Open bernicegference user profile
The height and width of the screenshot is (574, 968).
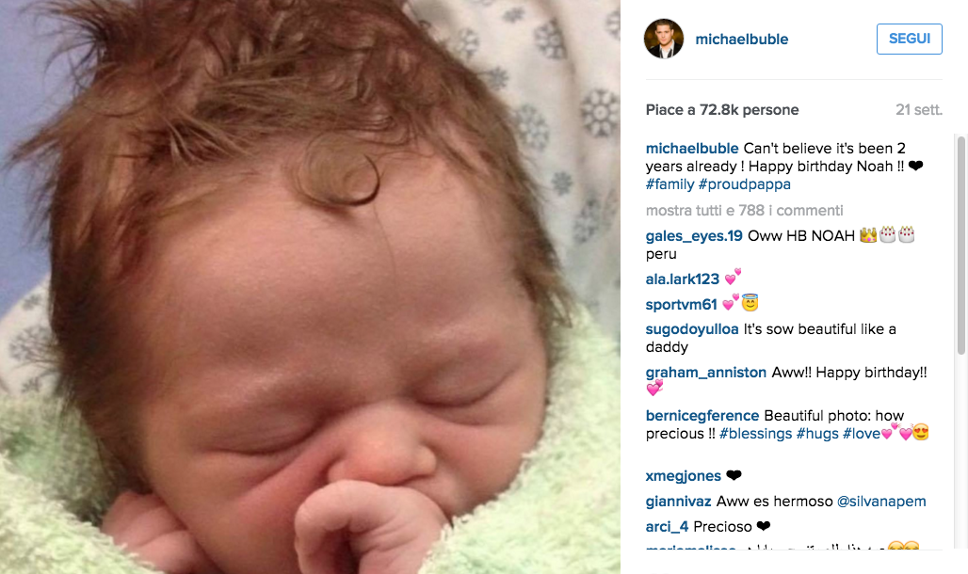[x=702, y=416]
